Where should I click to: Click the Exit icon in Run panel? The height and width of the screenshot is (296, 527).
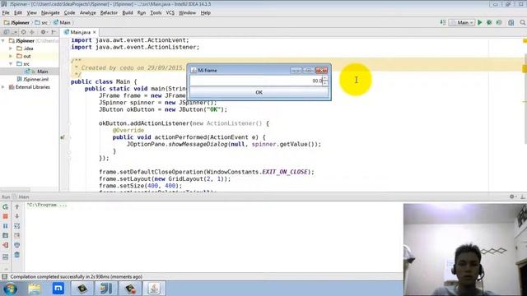coord(6,245)
